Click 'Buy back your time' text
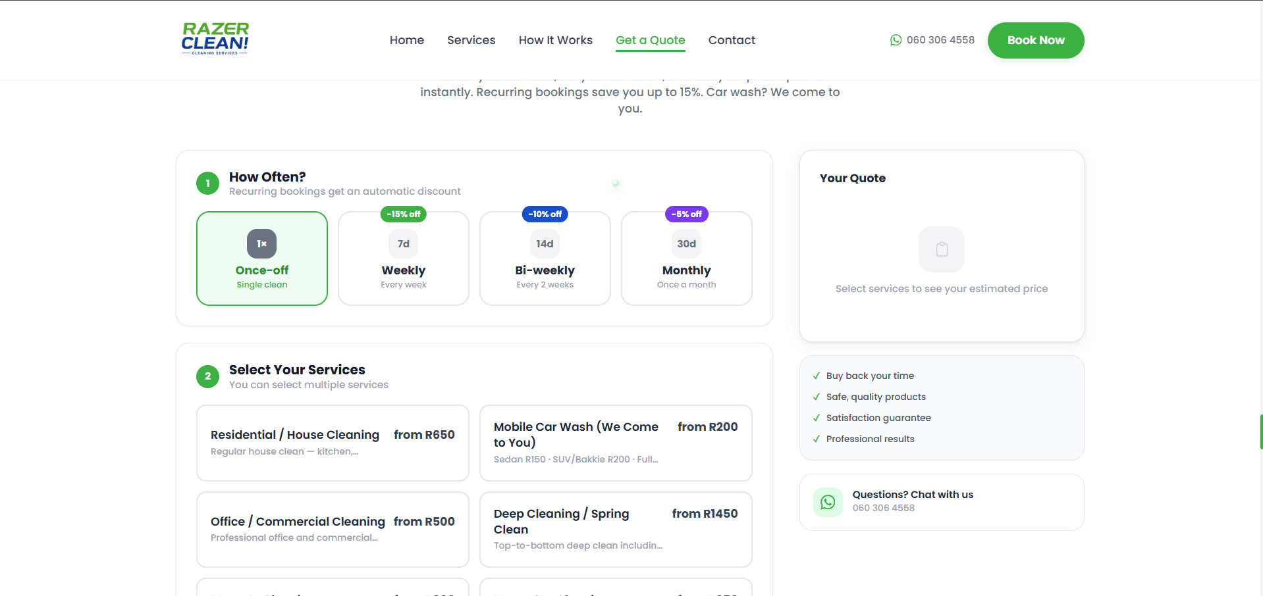The width and height of the screenshot is (1263, 596). 870,376
